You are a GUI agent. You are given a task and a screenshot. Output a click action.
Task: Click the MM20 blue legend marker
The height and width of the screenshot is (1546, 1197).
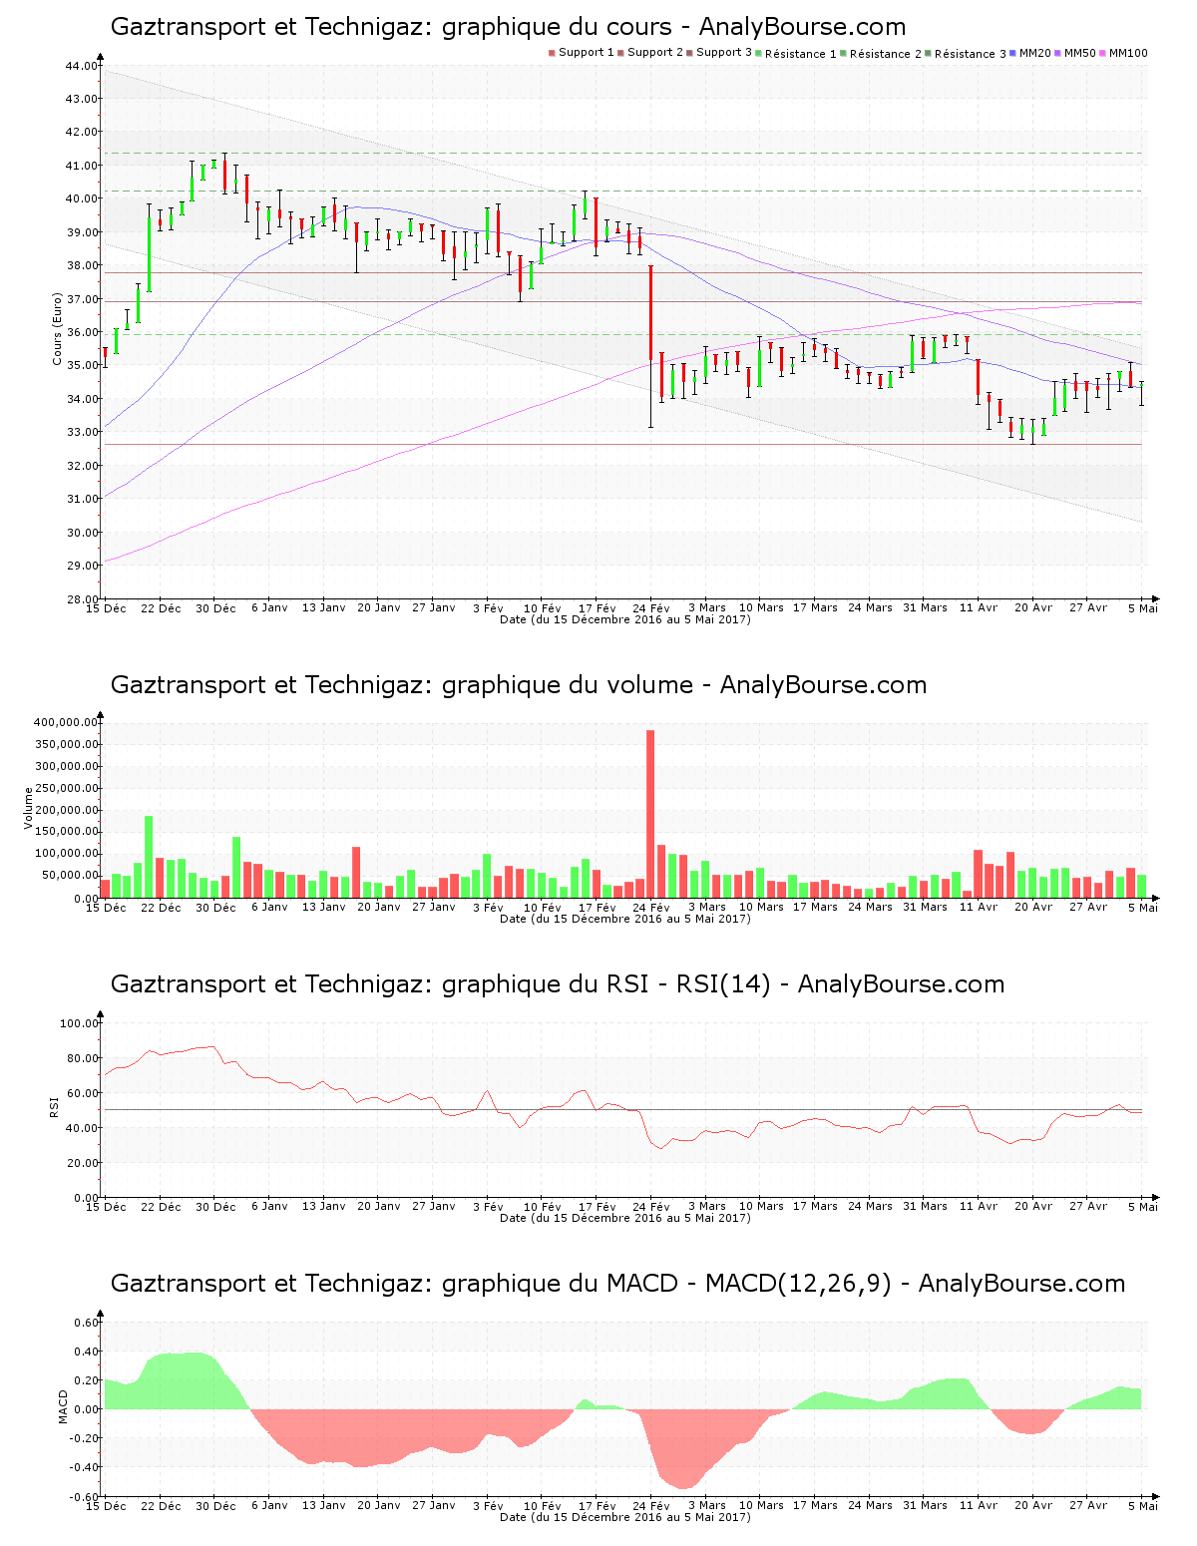(1013, 53)
